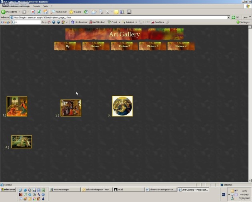Open the first Annunciation painting thumbnail
This screenshot has width=252, height=202.
pyautogui.click(x=17, y=106)
